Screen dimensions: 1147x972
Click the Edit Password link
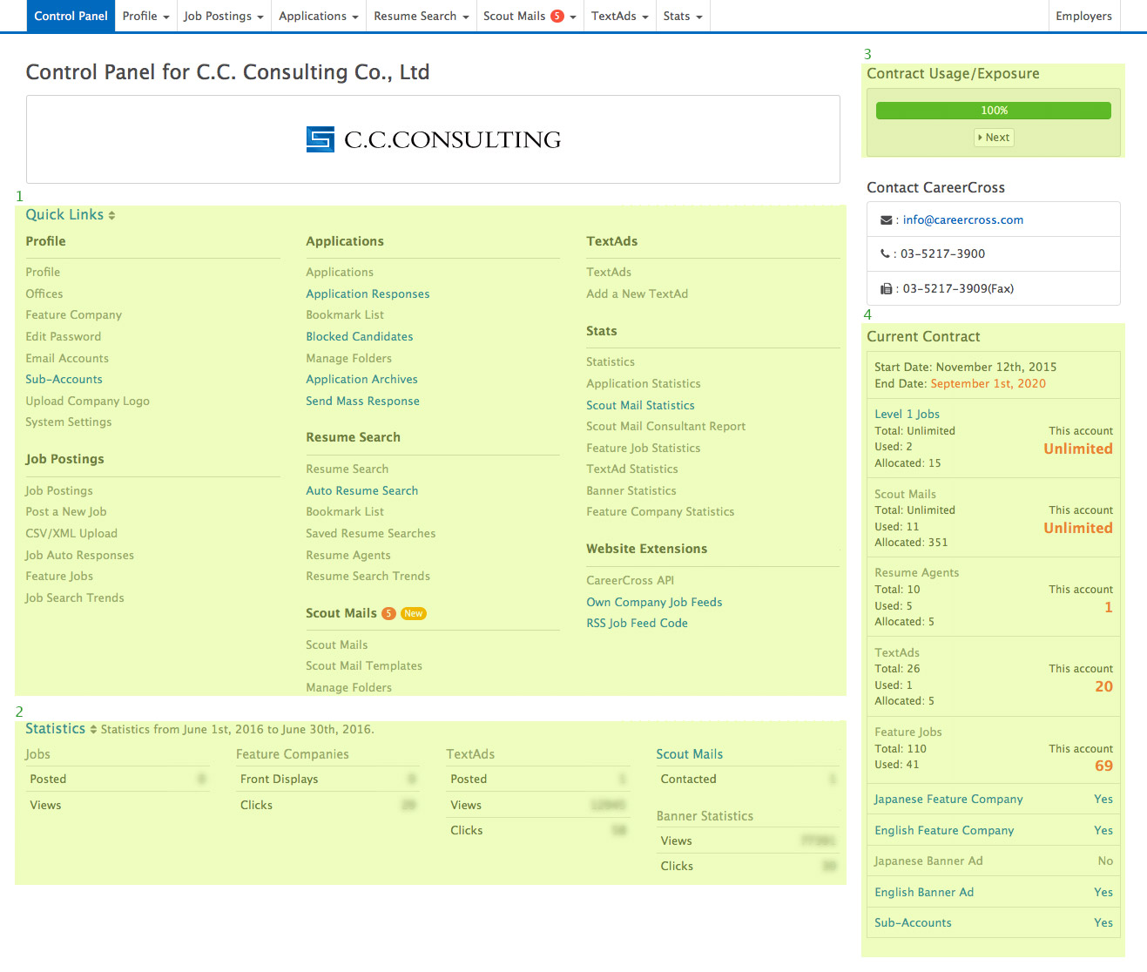(x=63, y=337)
